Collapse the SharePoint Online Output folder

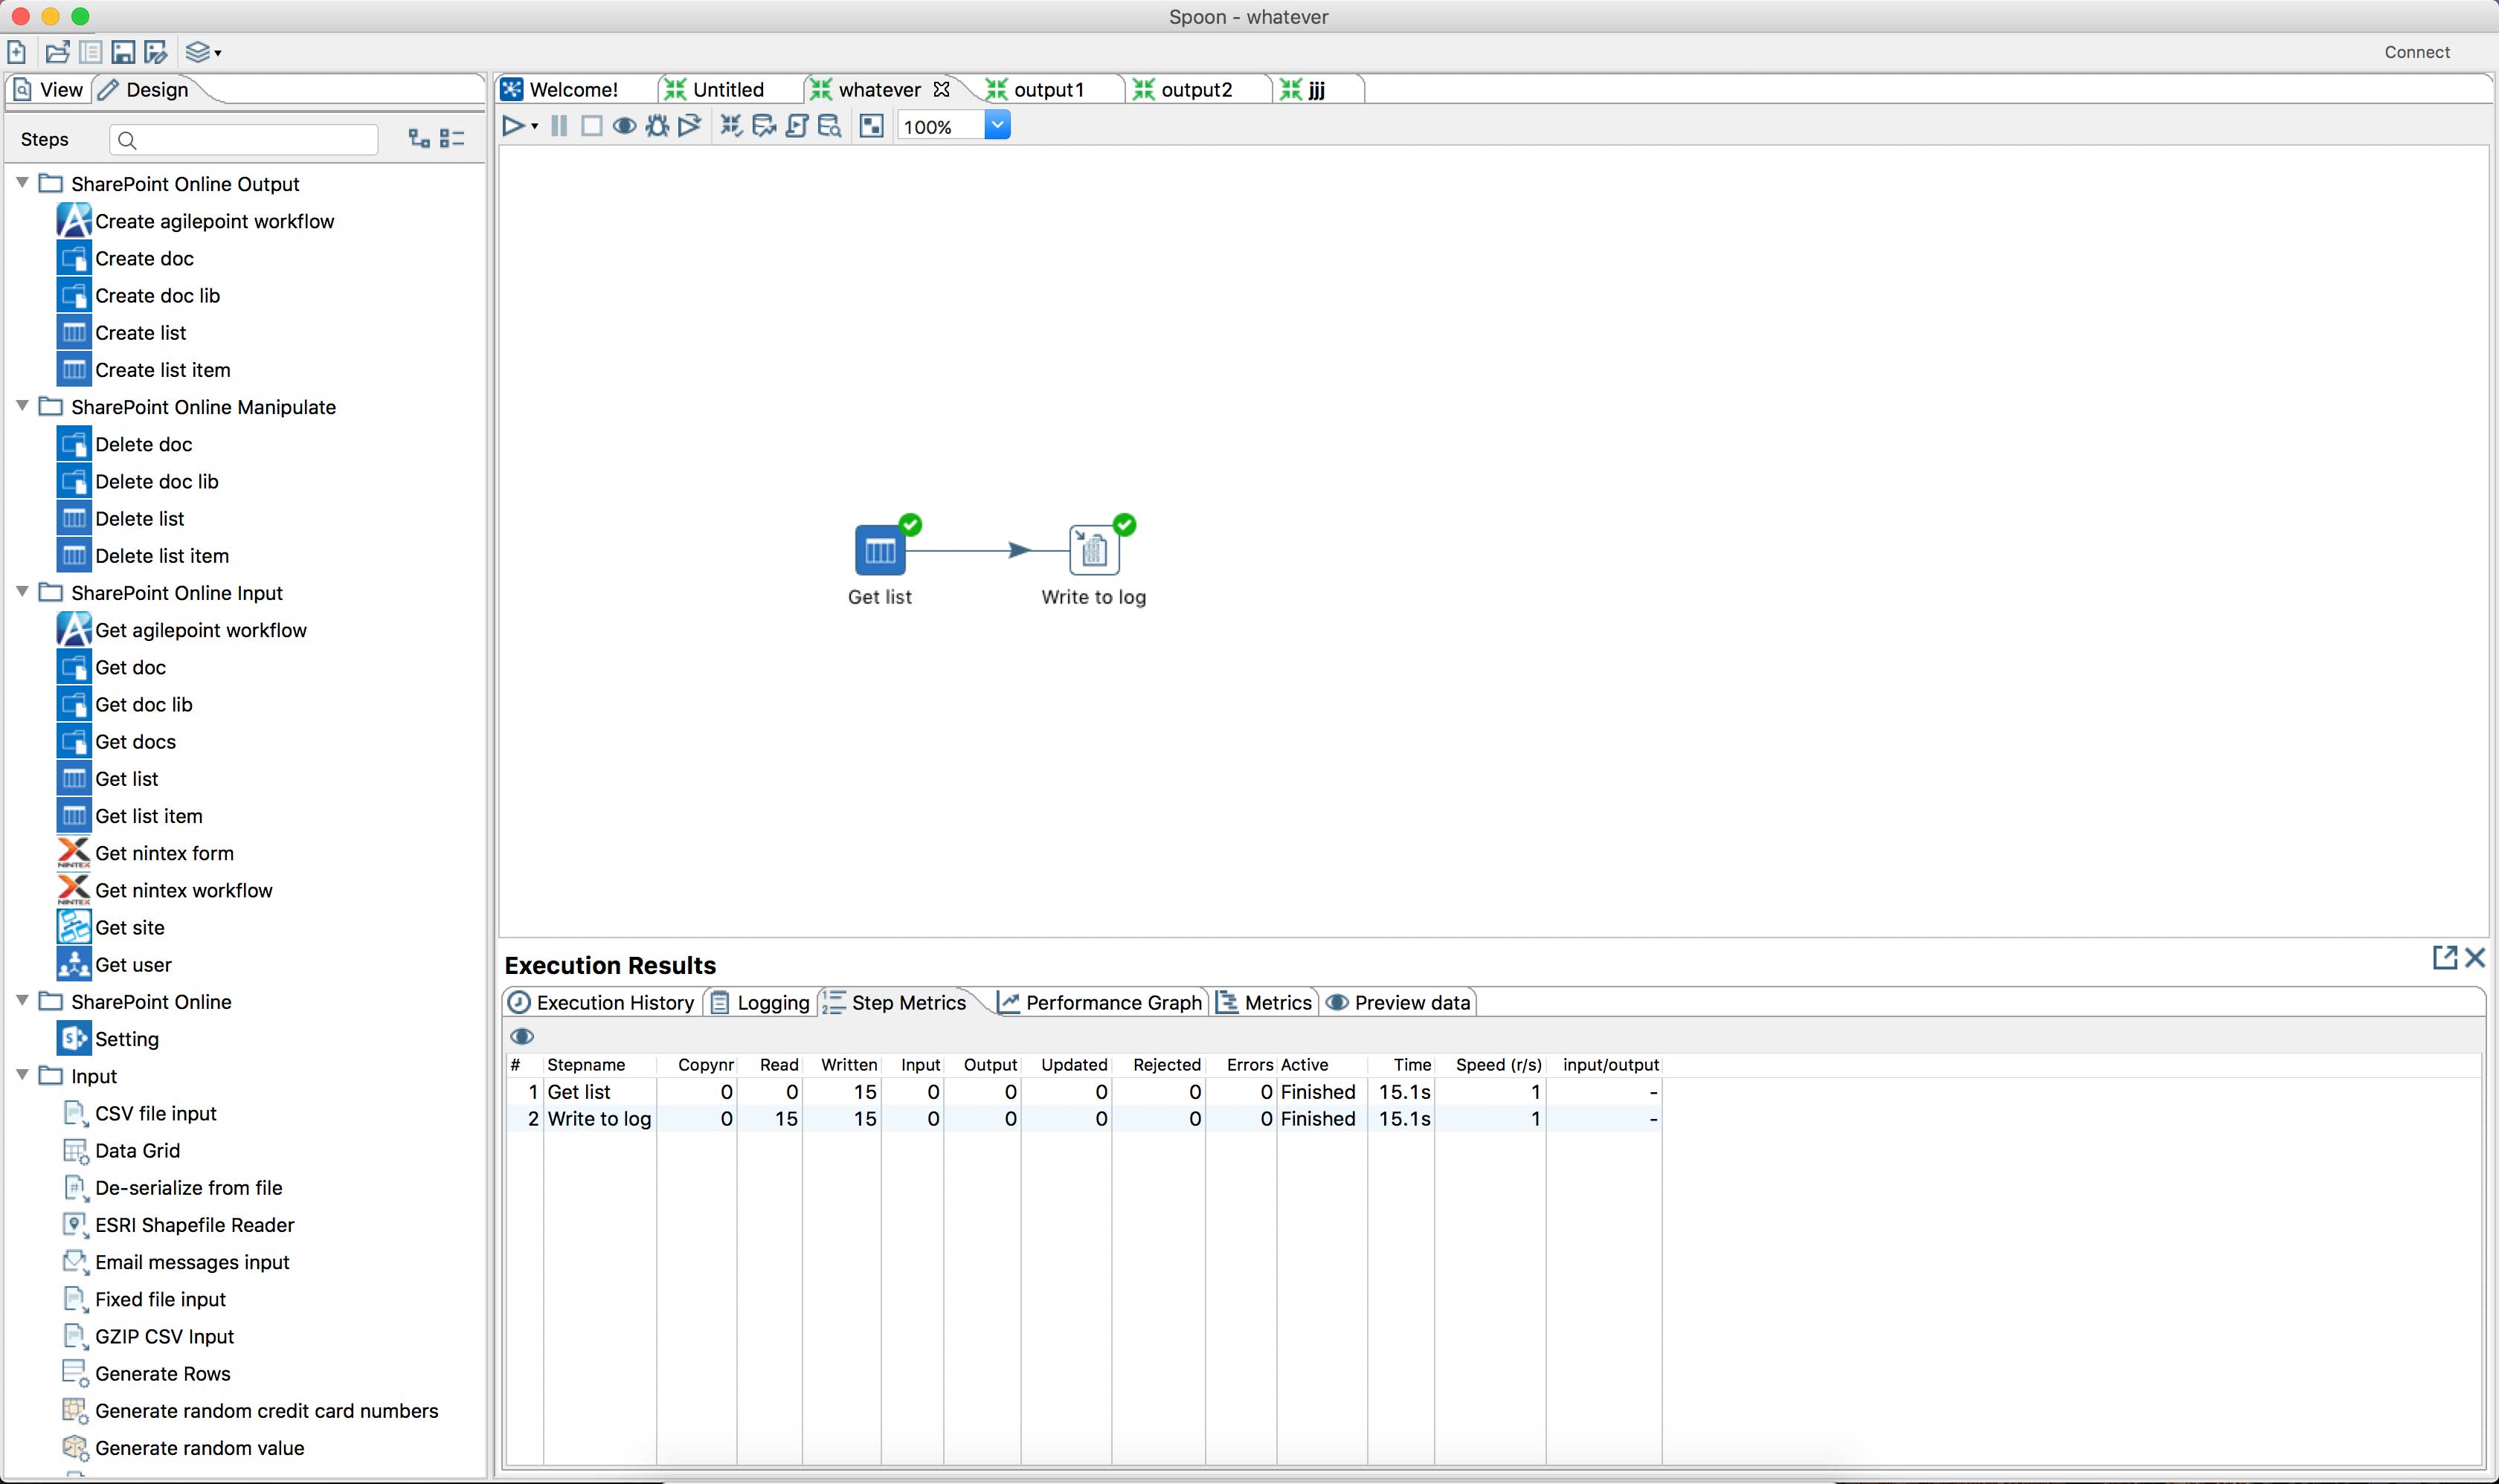[22, 183]
